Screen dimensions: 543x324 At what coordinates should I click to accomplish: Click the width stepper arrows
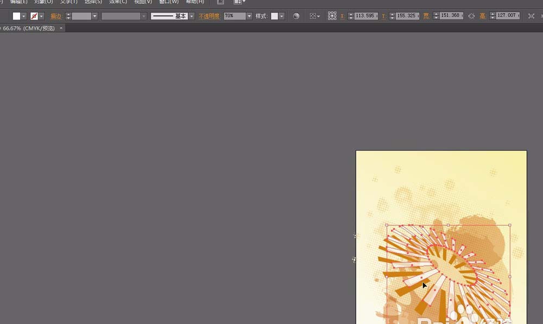[x=436, y=16]
